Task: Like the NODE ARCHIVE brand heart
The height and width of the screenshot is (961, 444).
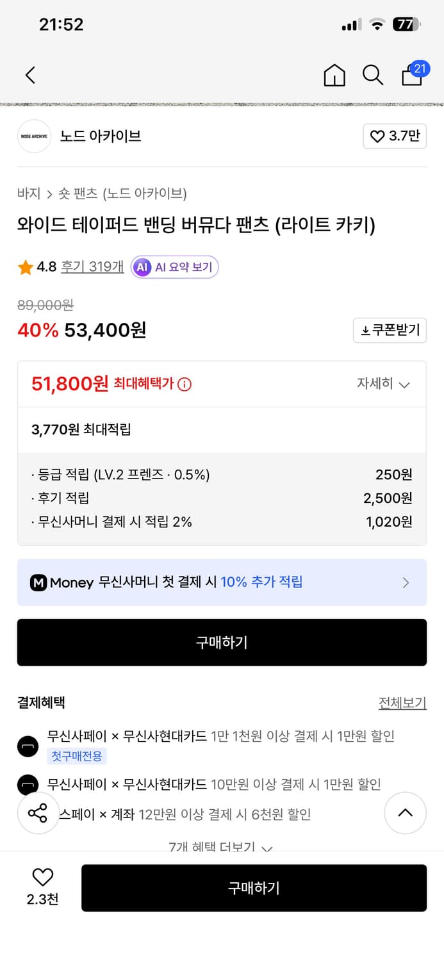Action: click(394, 136)
